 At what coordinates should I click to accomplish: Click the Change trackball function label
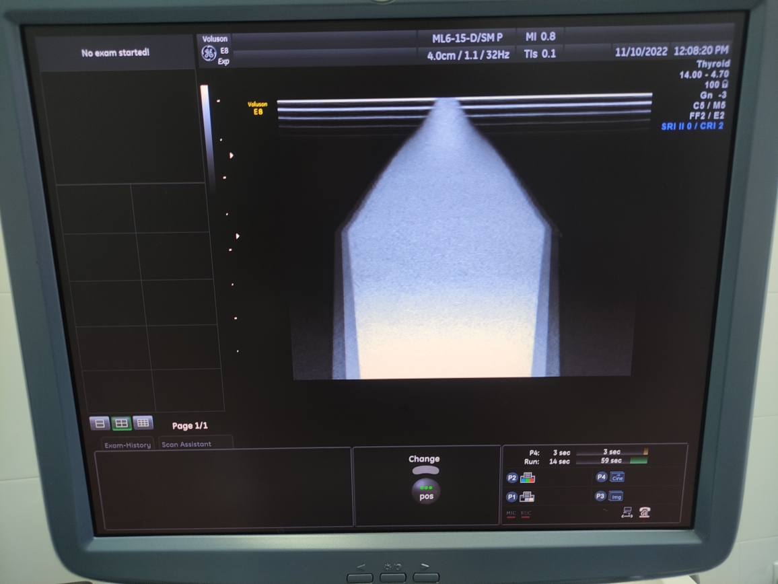424,459
